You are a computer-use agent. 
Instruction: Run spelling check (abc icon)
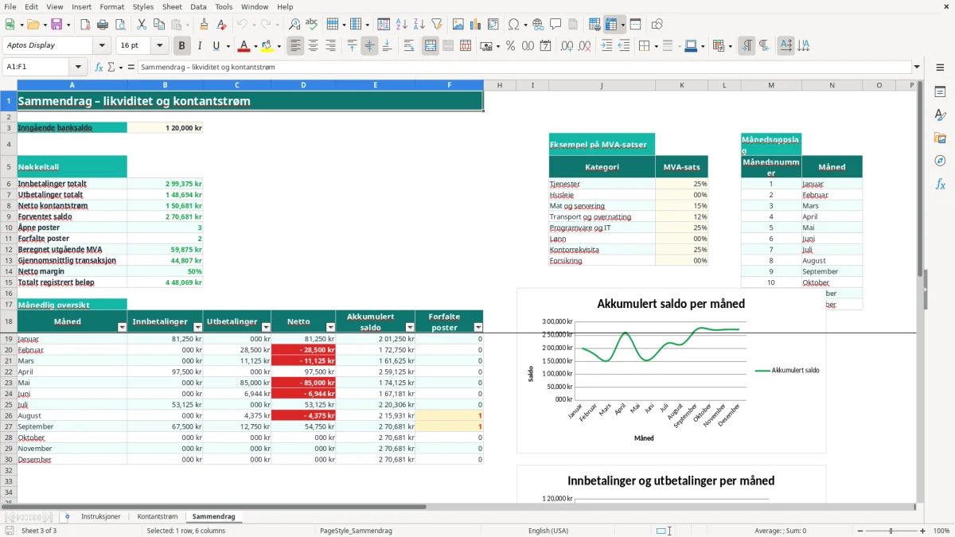pos(312,25)
